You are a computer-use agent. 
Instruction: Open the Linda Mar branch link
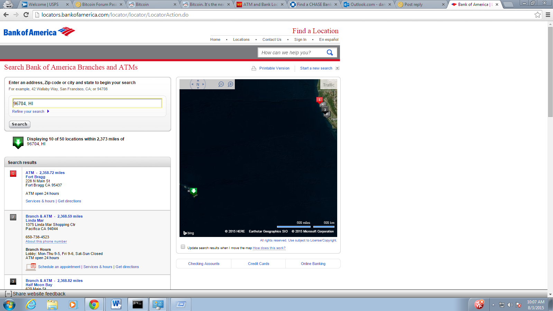(35, 220)
